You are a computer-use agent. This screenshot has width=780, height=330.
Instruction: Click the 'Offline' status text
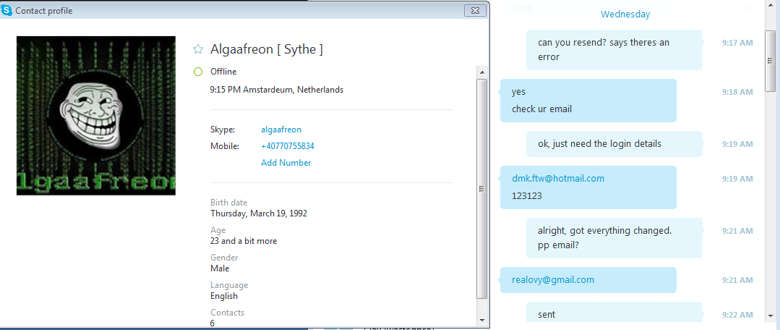(x=223, y=72)
